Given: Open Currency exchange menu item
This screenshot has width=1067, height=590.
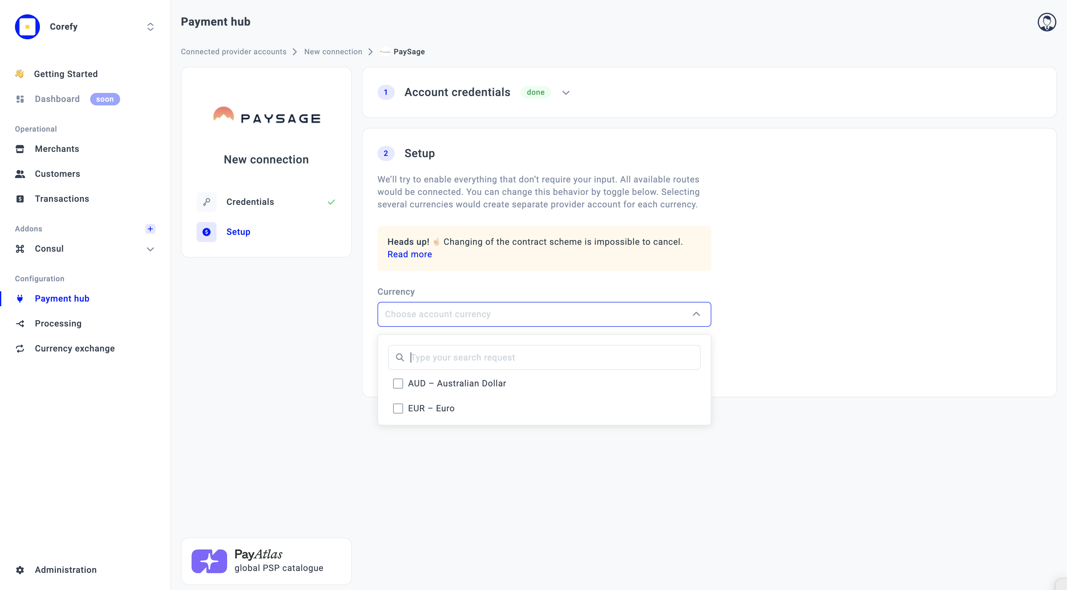Looking at the screenshot, I should pyautogui.click(x=75, y=349).
